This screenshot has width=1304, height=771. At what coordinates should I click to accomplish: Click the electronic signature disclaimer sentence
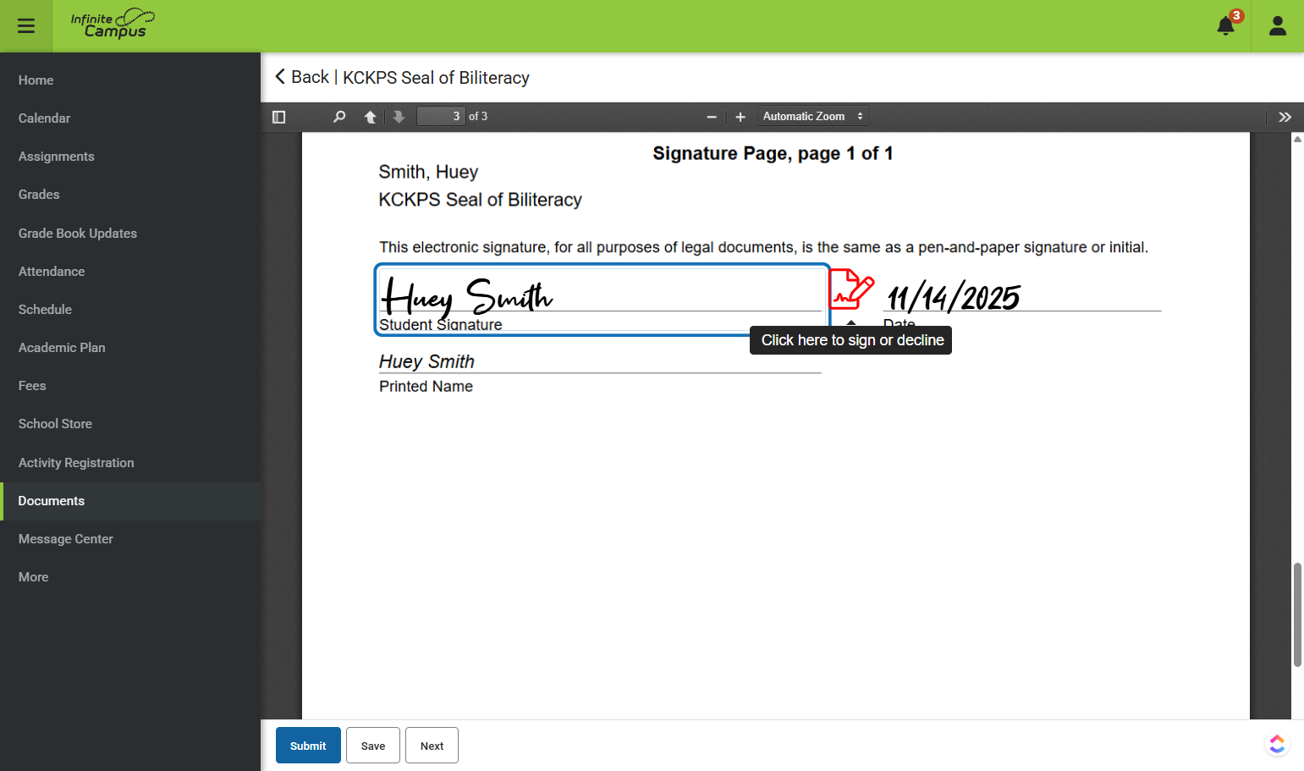click(x=763, y=247)
